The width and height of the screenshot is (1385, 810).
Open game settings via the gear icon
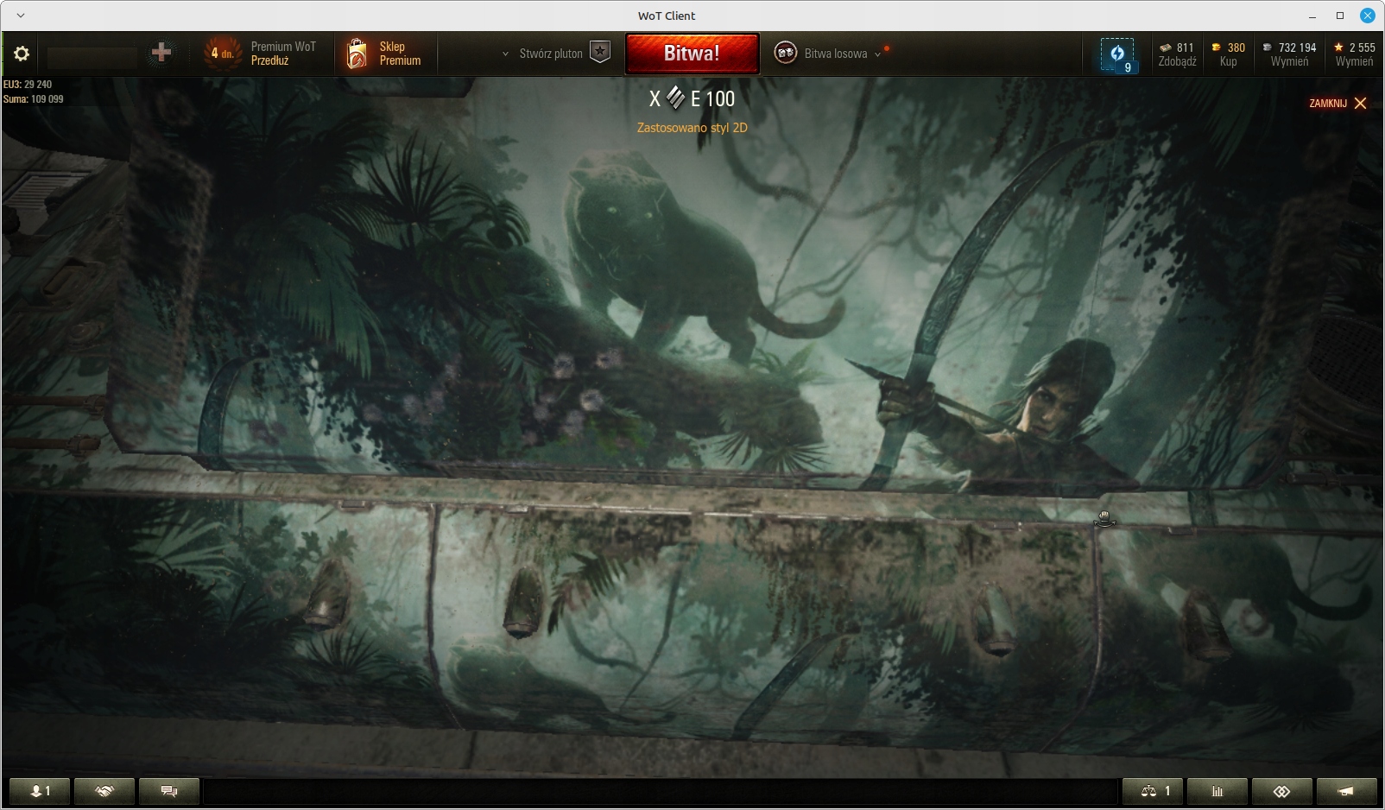(x=22, y=54)
